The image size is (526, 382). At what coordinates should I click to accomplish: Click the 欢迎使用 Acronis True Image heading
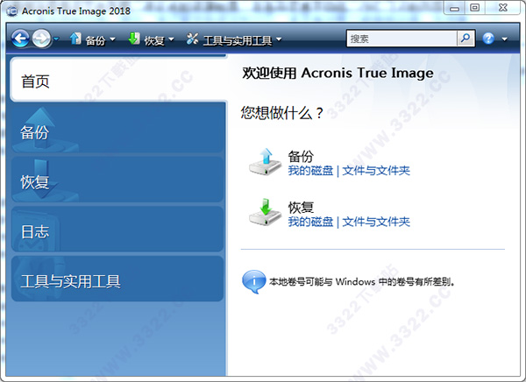pos(338,73)
